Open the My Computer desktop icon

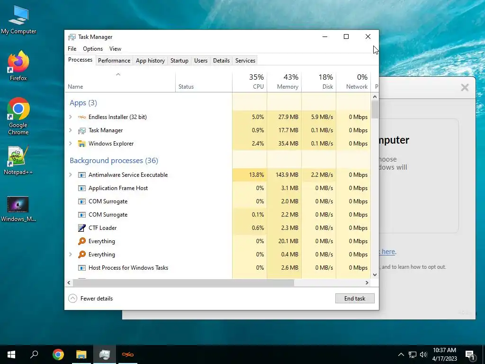pyautogui.click(x=18, y=20)
